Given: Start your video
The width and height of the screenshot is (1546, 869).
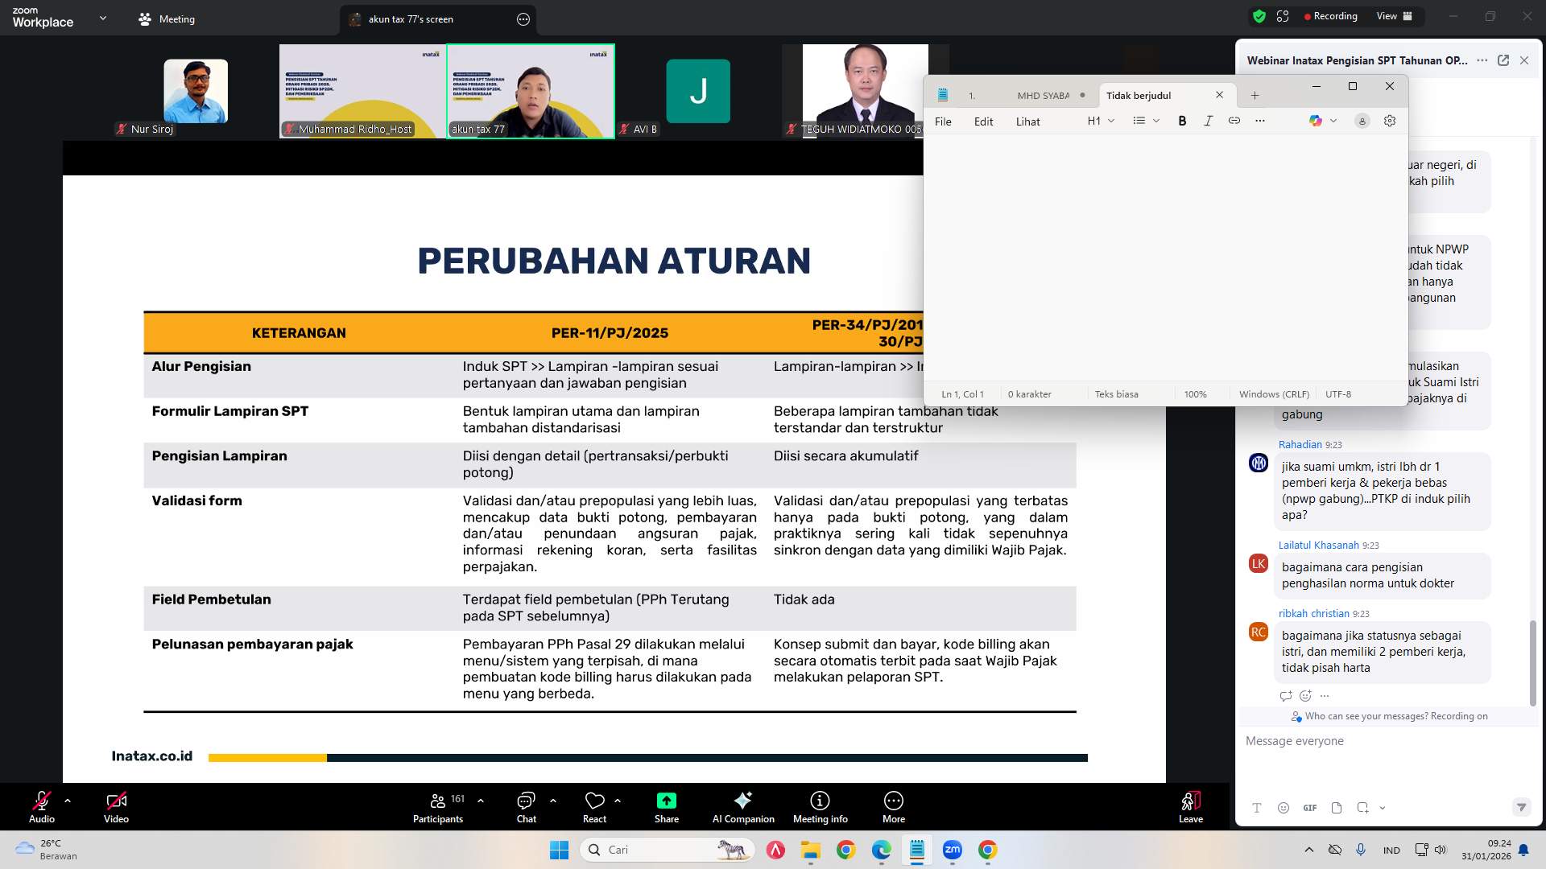Looking at the screenshot, I should (117, 805).
